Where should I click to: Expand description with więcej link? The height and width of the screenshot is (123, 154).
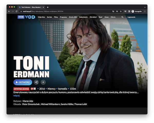click(x=16, y=96)
